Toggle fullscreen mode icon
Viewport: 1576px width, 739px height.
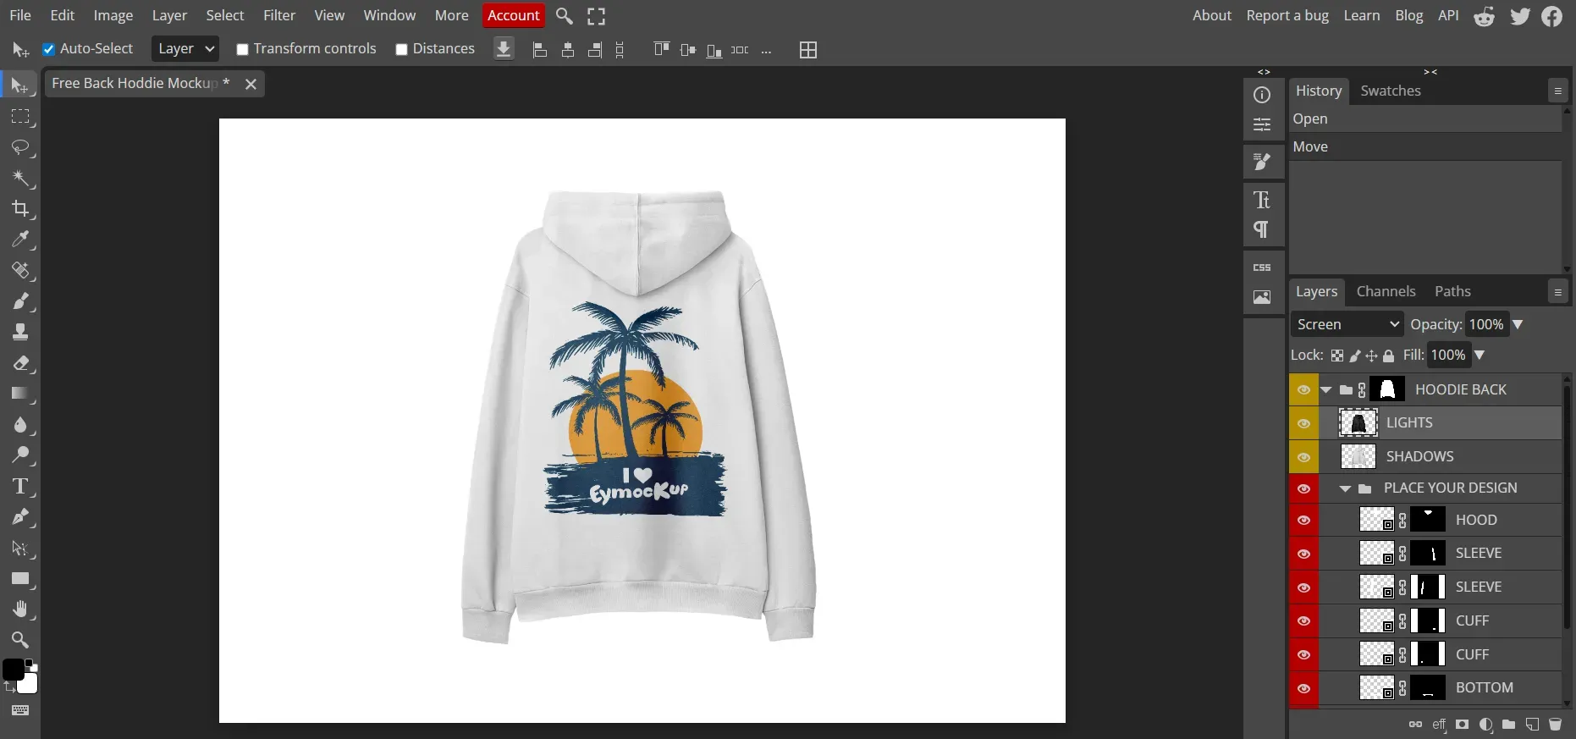pyautogui.click(x=597, y=16)
